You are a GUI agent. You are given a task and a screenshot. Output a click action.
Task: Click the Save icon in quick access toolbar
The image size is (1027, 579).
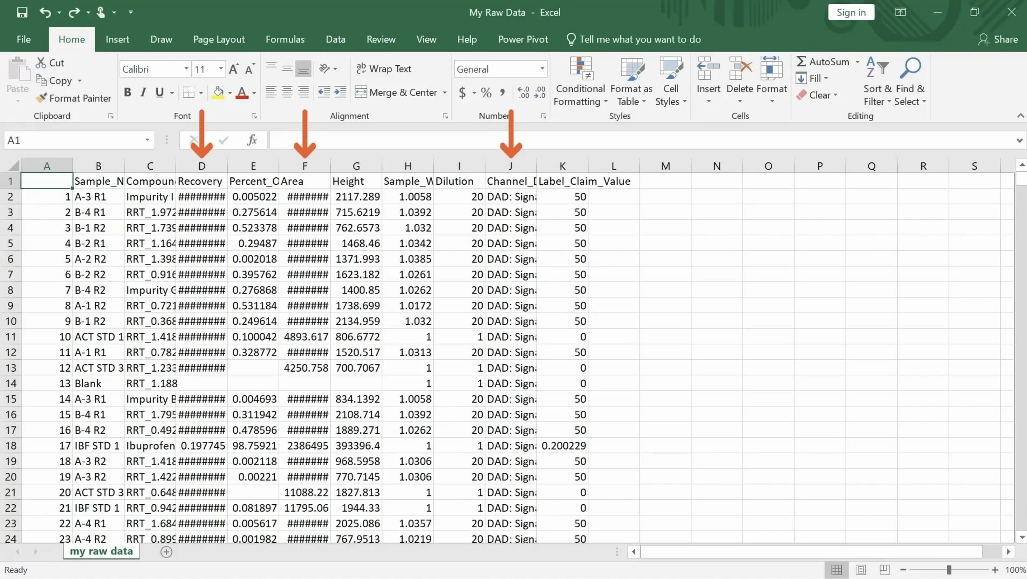[22, 12]
